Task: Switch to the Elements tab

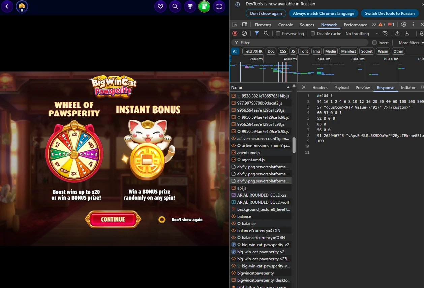Action: (x=263, y=25)
